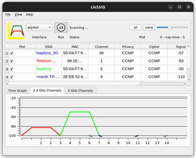Select row header number 1
Screen dimensions: 196x158
click(7, 53)
